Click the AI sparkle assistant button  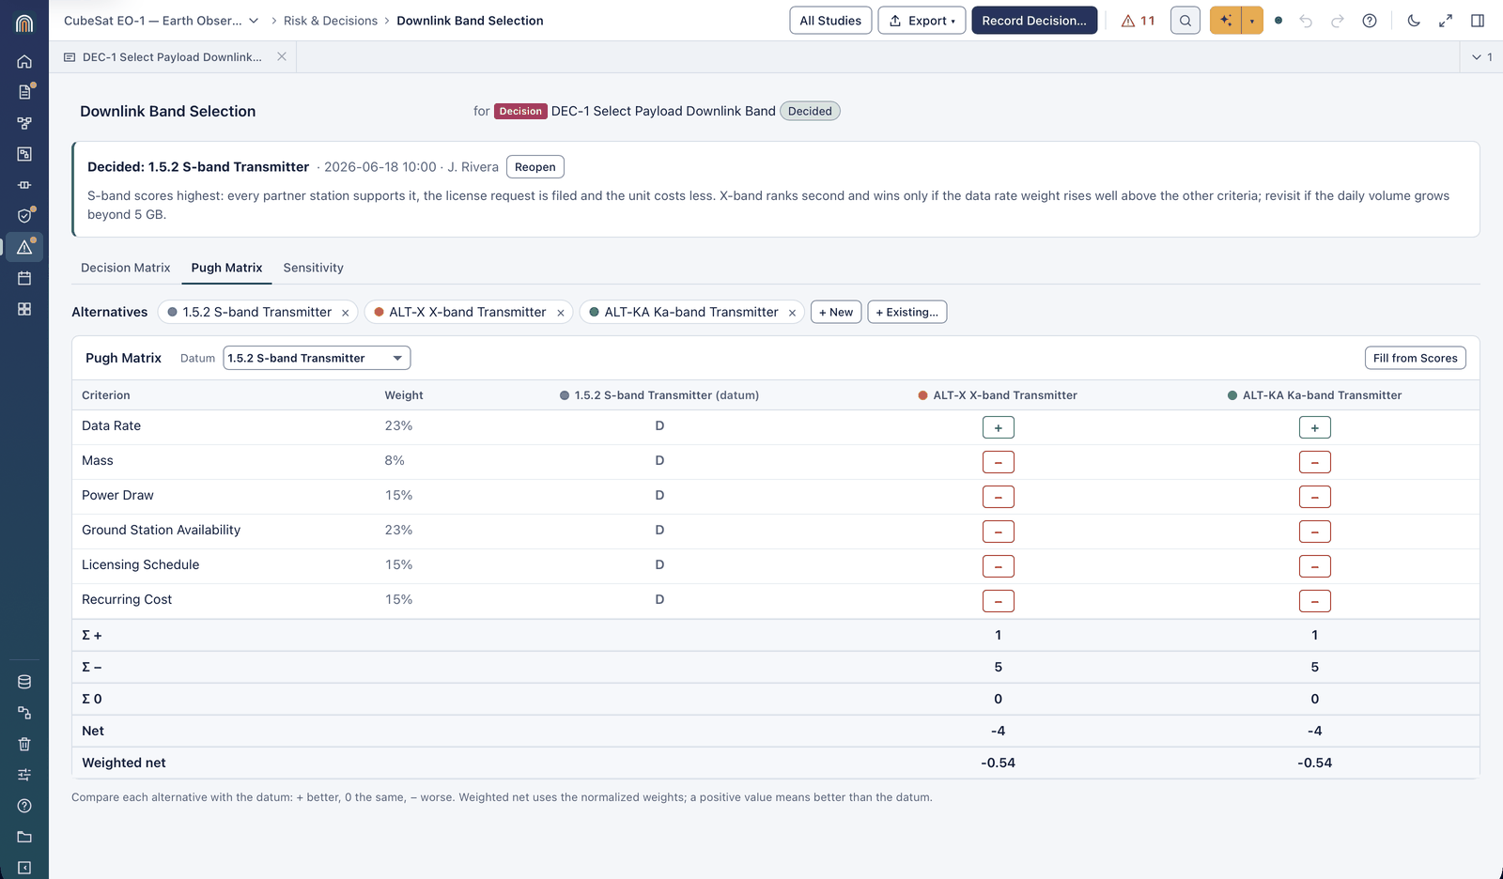click(x=1226, y=21)
